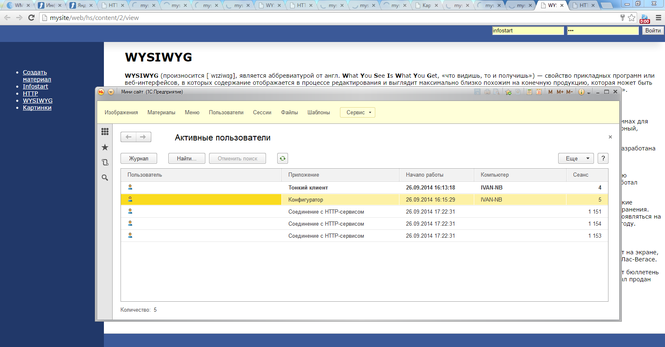Open the sections grid icon in sidebar

tap(105, 131)
